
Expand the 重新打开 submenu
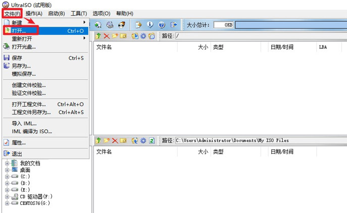[45, 39]
